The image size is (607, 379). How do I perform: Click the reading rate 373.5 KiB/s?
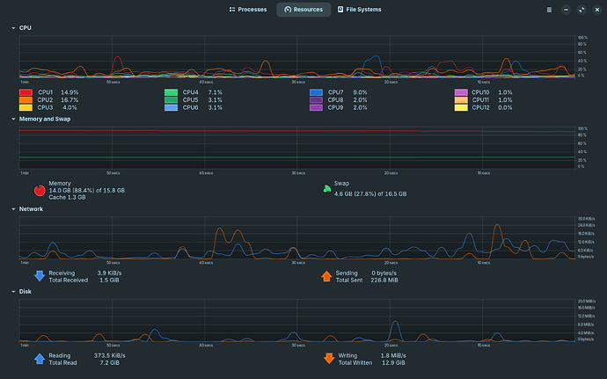coord(110,355)
